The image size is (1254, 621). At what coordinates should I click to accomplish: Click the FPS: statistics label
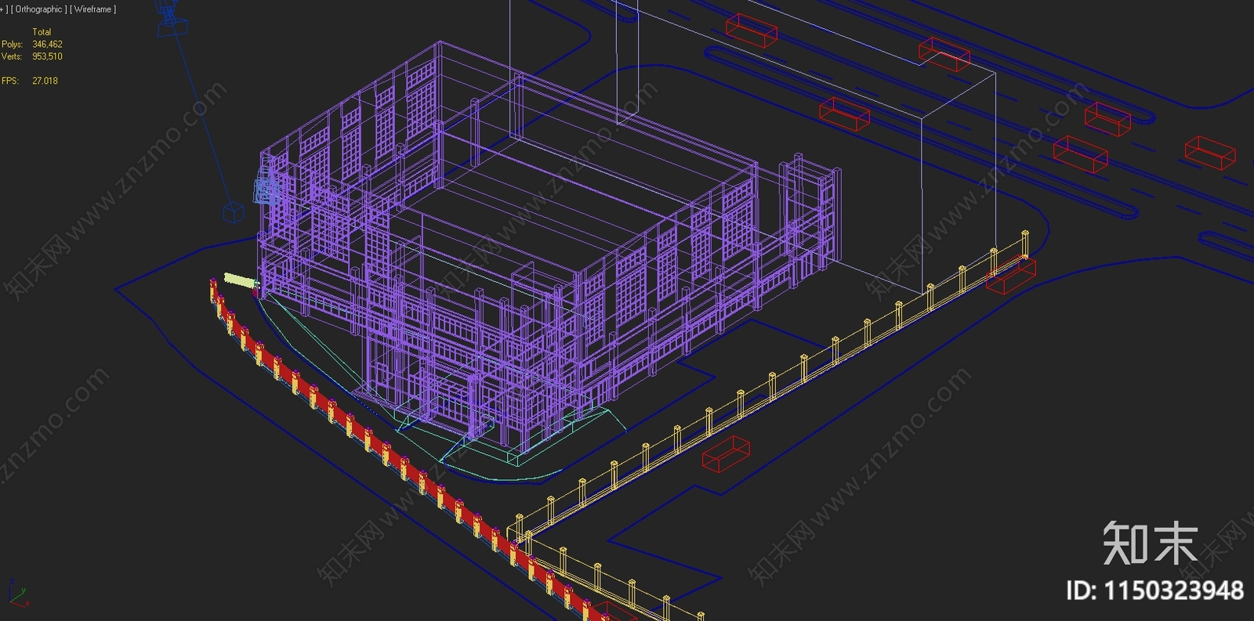click(9, 81)
